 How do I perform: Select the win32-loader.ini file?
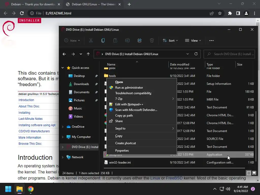178,162
